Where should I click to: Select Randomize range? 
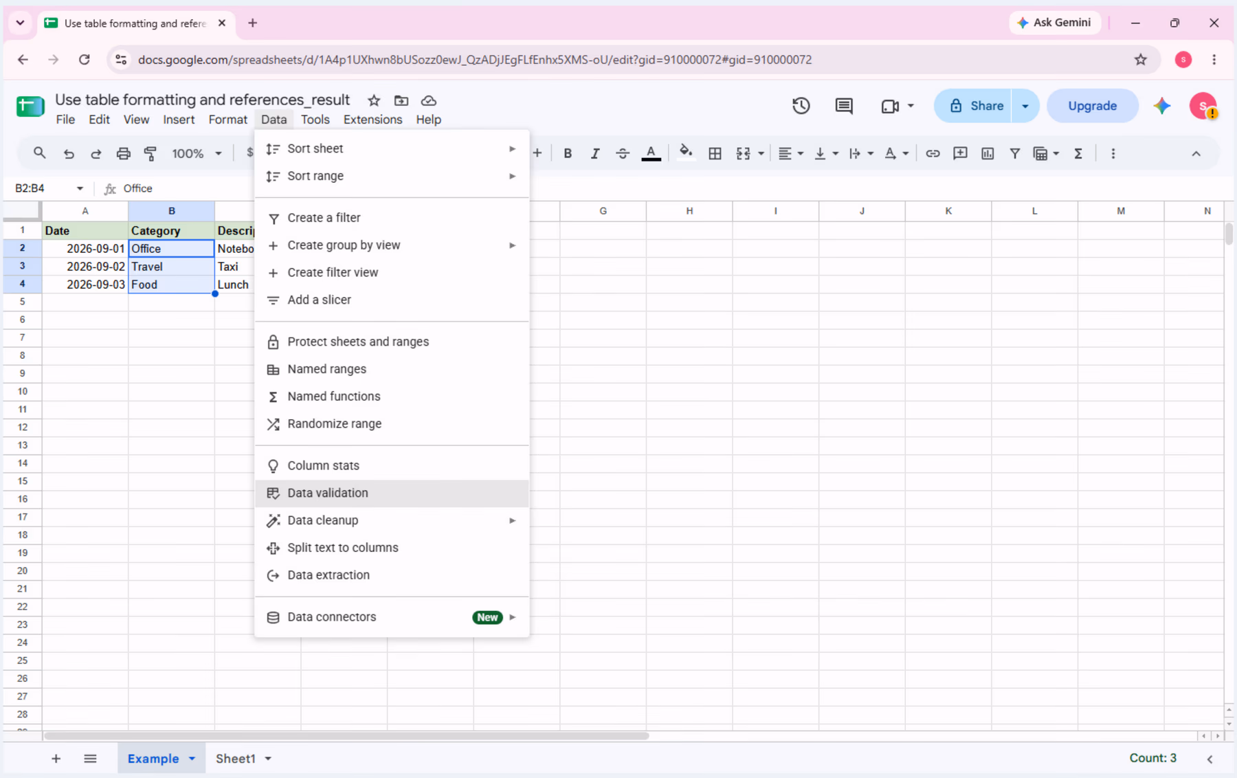click(x=392, y=424)
